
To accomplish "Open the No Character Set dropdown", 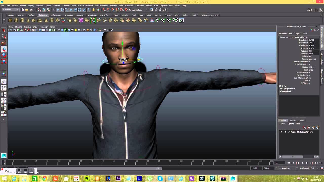I will click(x=306, y=168).
